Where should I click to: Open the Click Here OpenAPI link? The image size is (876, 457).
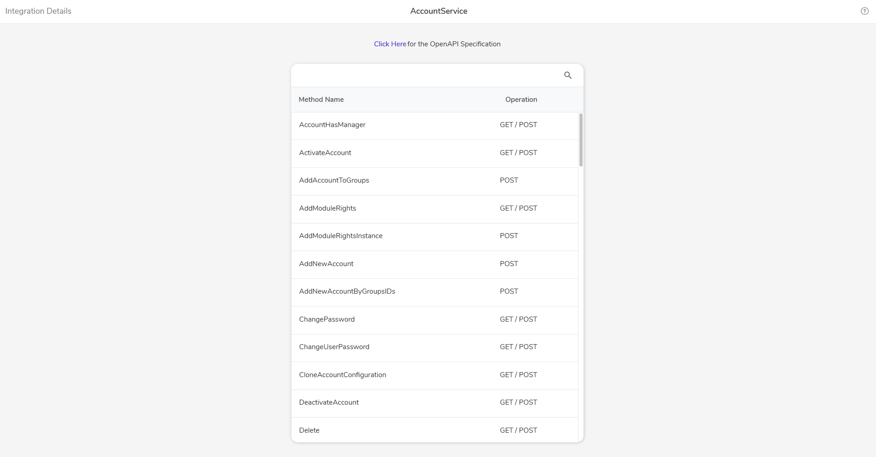pos(390,44)
